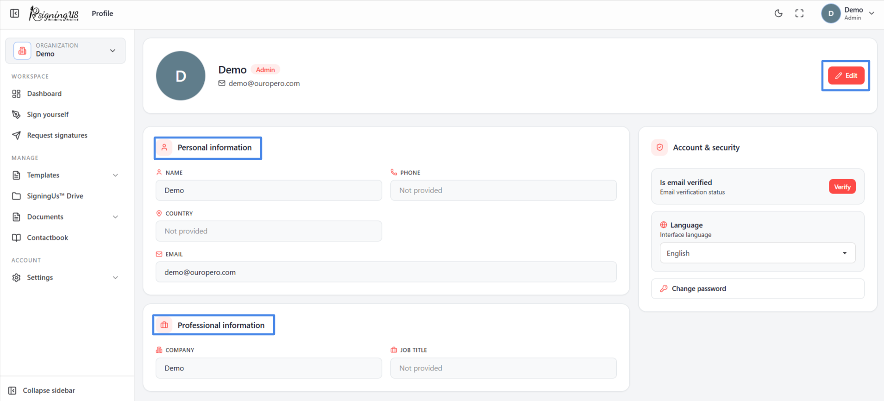Click the JOB TITLE briefcase icon
The width and height of the screenshot is (884, 401).
click(x=394, y=350)
